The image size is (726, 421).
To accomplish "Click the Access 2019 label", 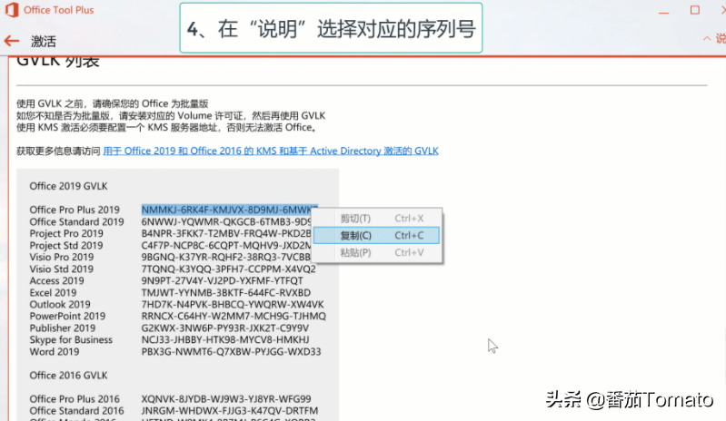I will (x=57, y=281).
